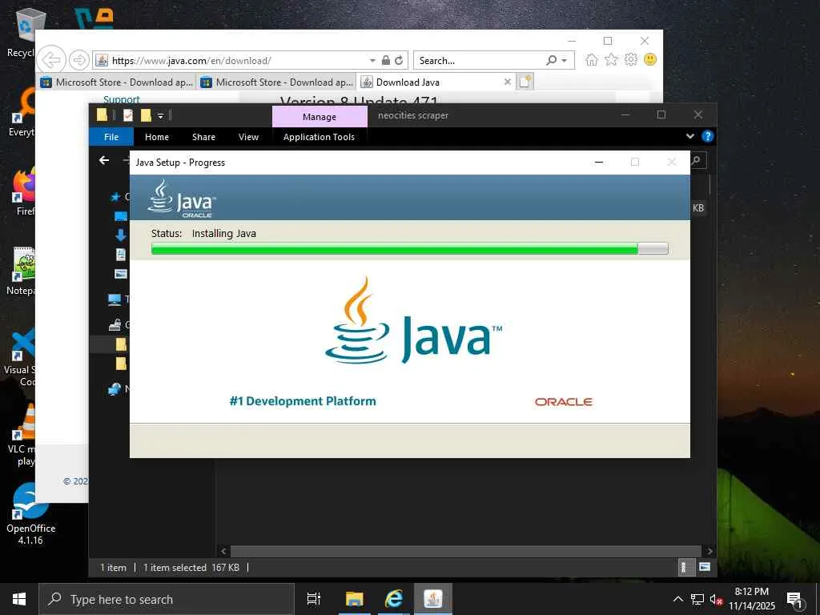Click the blue Help question mark icon
The image size is (820, 615).
[x=708, y=136]
